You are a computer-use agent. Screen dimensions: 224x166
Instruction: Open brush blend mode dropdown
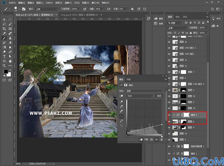click(x=47, y=9)
